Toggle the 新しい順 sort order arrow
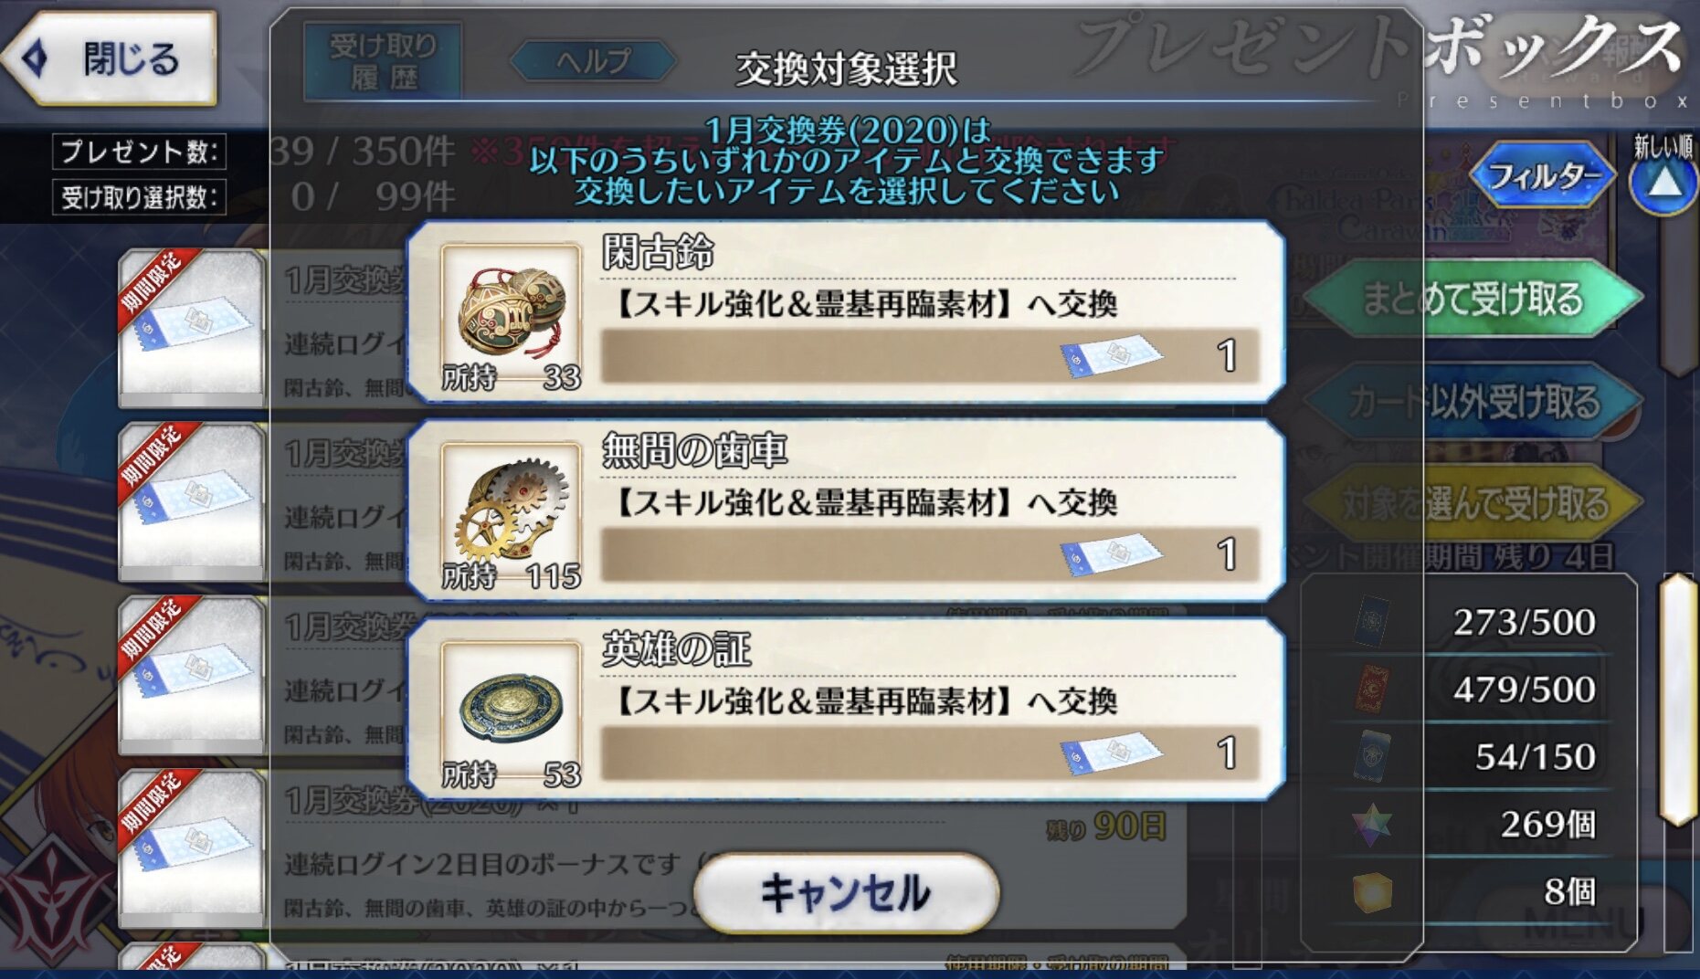1700x979 pixels. (1663, 180)
